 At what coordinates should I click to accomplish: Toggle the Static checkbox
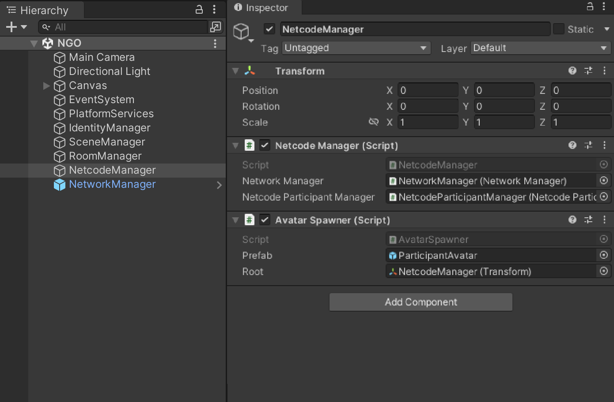[x=559, y=29]
